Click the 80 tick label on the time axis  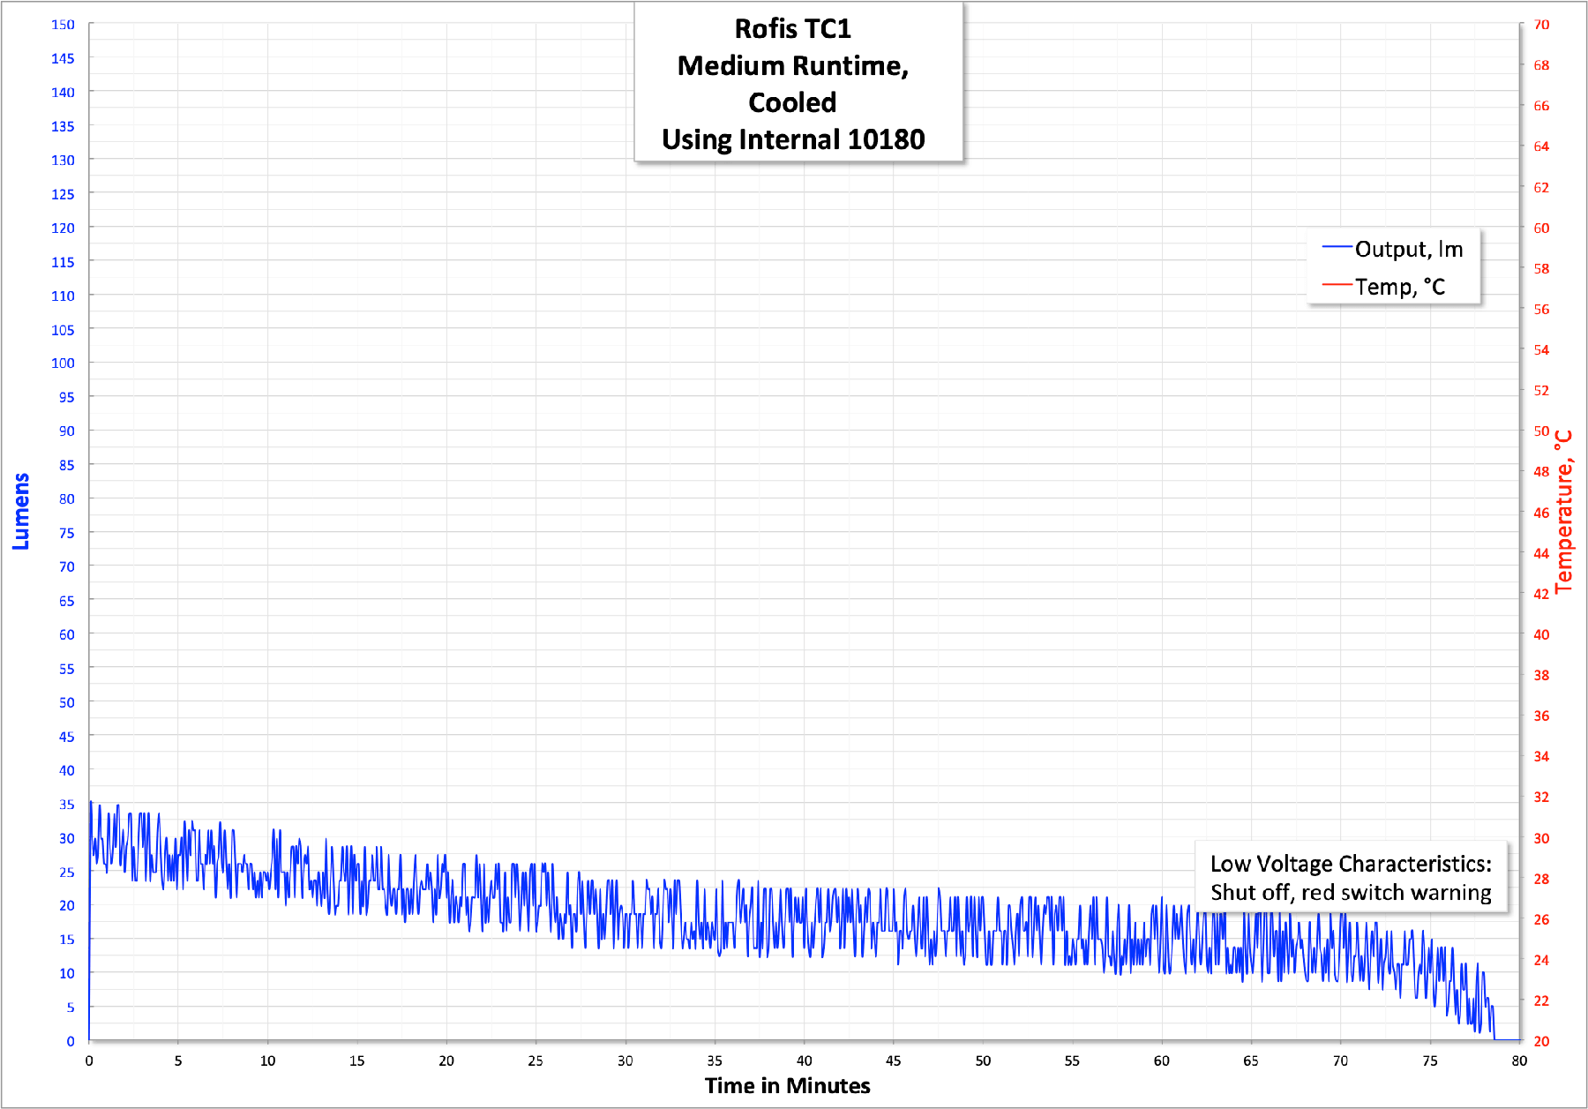1518,1060
